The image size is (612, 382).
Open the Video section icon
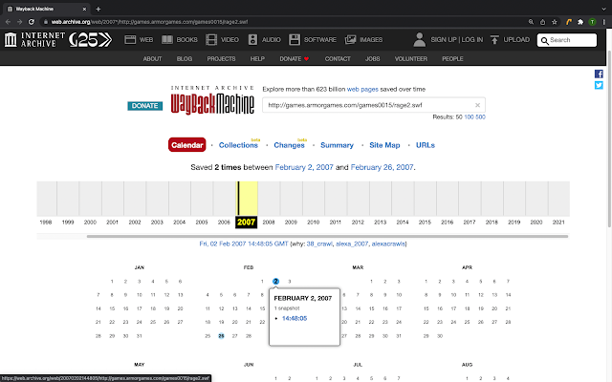(x=211, y=39)
